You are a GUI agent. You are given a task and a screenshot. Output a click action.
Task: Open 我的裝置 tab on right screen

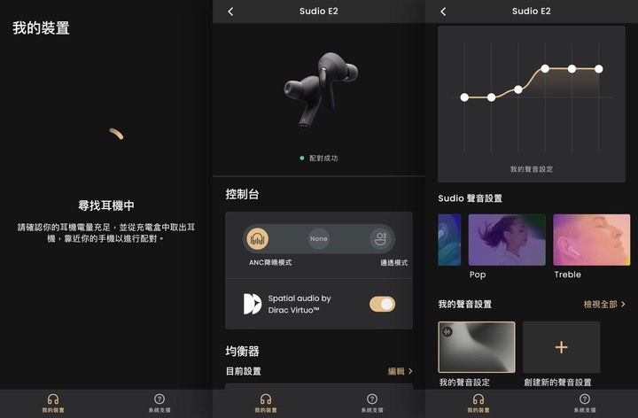[478, 403]
